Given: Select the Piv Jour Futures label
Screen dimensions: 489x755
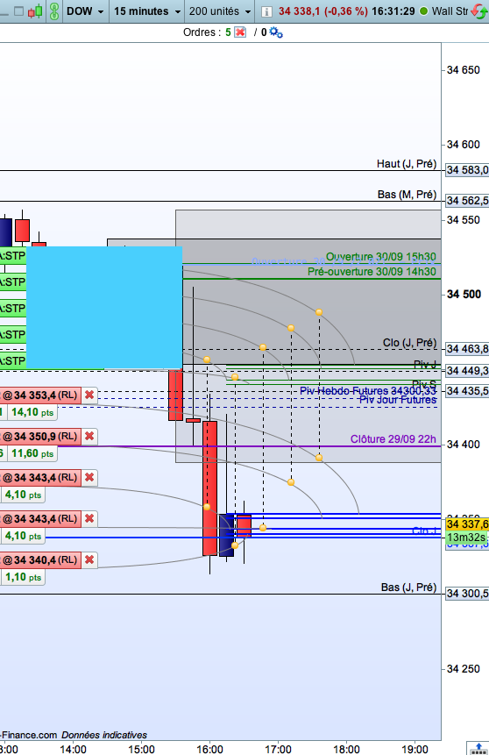Looking at the screenshot, I should coord(398,400).
